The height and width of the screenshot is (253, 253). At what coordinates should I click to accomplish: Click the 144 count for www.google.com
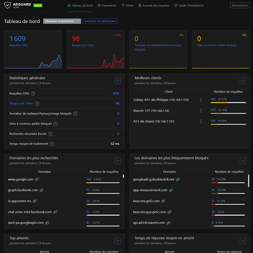pos(89,179)
